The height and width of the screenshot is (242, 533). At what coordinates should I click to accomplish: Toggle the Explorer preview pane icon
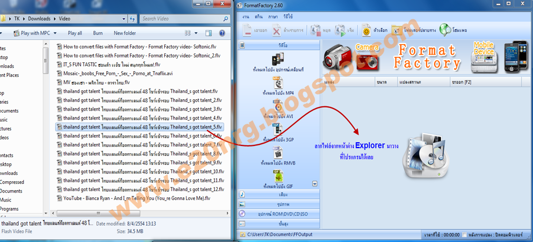[208, 33]
